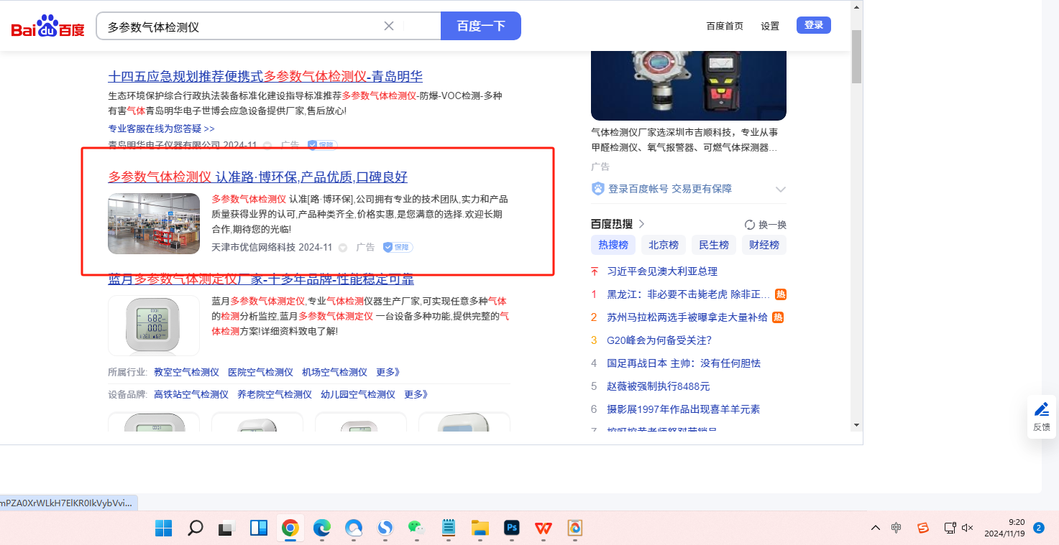Open the 蓝月 air monitor device thumbnail
Viewport: 1059px width, 545px height.
click(x=154, y=325)
